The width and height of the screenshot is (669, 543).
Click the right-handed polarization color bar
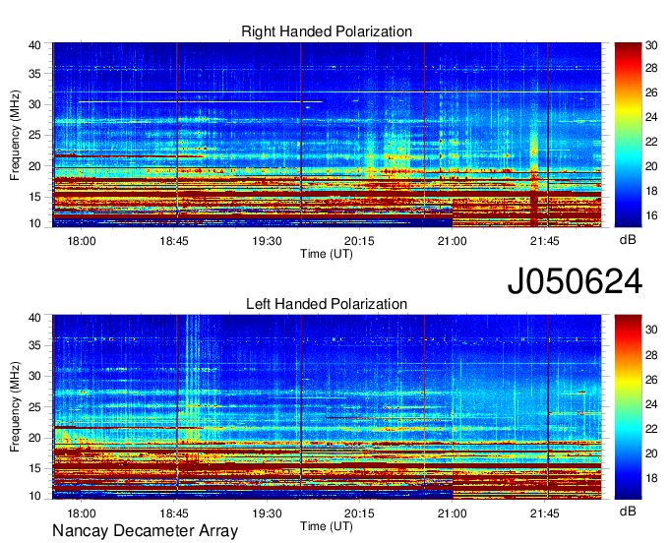tap(628, 135)
